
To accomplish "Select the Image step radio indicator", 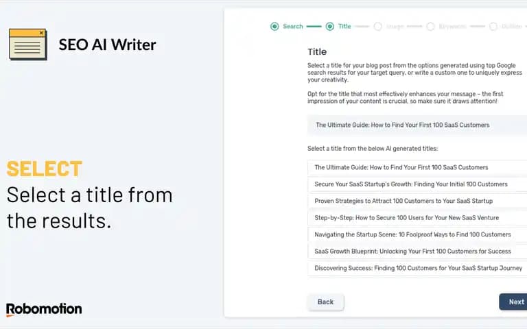I will [x=378, y=27].
